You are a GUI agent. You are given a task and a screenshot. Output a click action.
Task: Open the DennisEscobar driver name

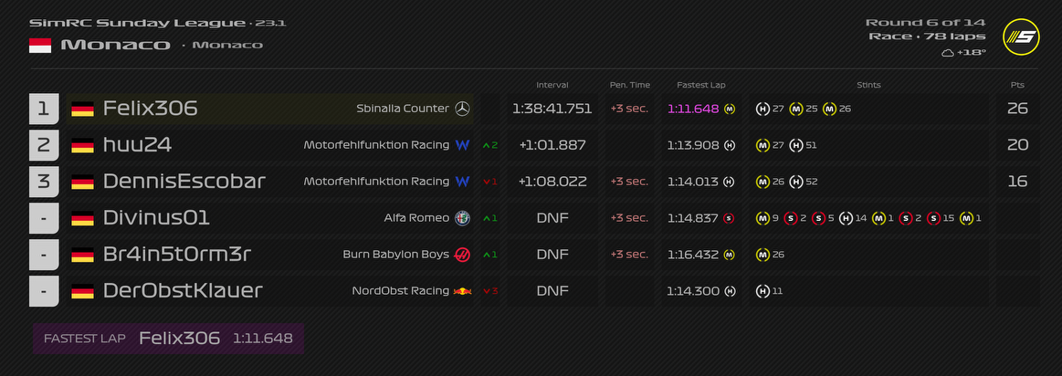[184, 182]
